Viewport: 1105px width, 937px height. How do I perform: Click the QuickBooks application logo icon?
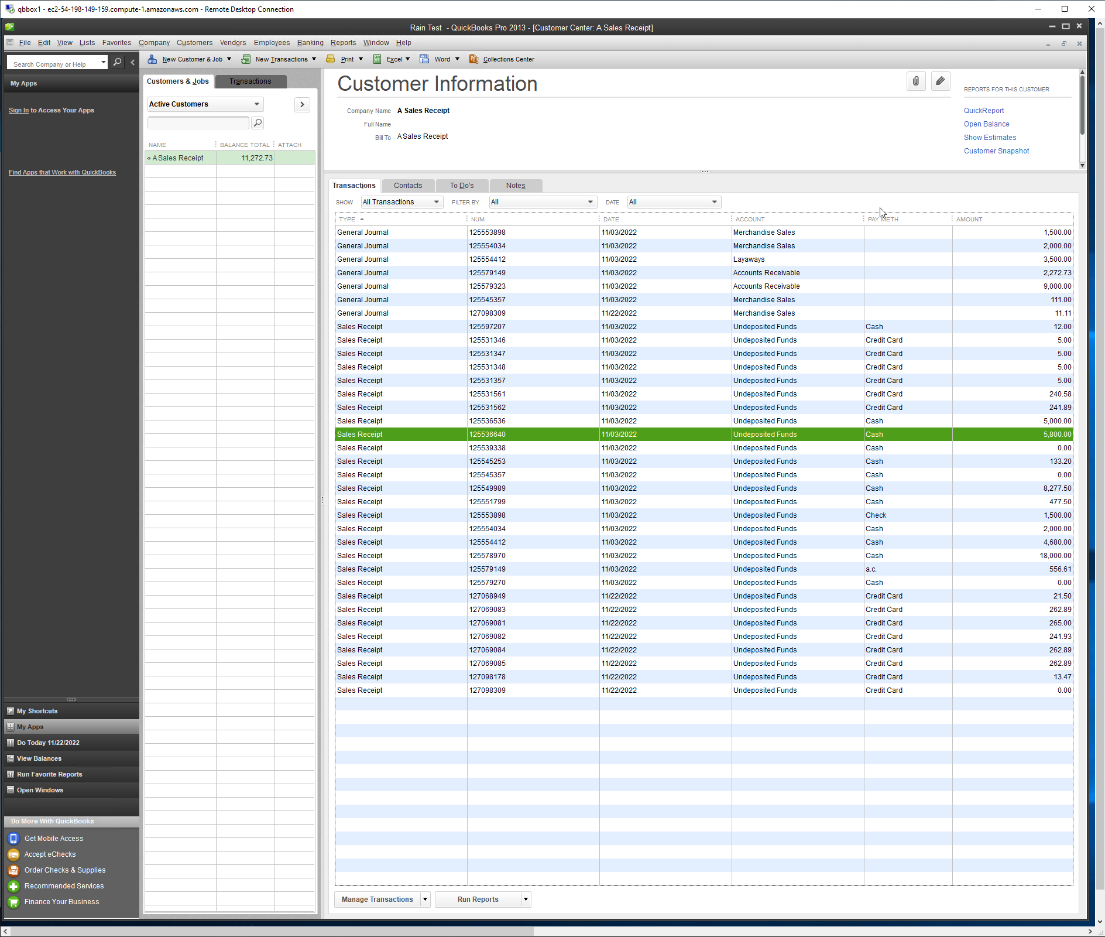(9, 27)
